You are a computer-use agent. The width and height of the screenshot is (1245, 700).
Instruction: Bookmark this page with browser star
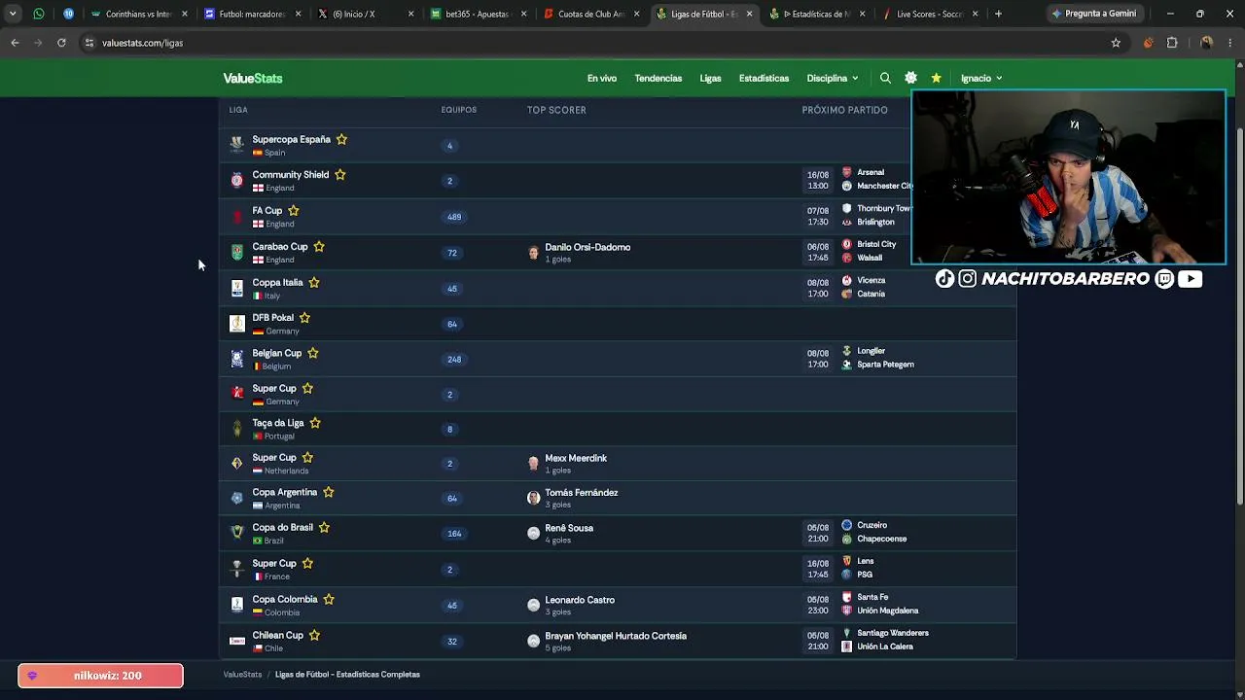pyautogui.click(x=1116, y=43)
